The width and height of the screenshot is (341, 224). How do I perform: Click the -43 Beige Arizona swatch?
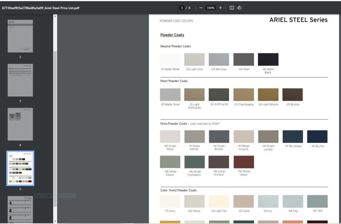243,136
